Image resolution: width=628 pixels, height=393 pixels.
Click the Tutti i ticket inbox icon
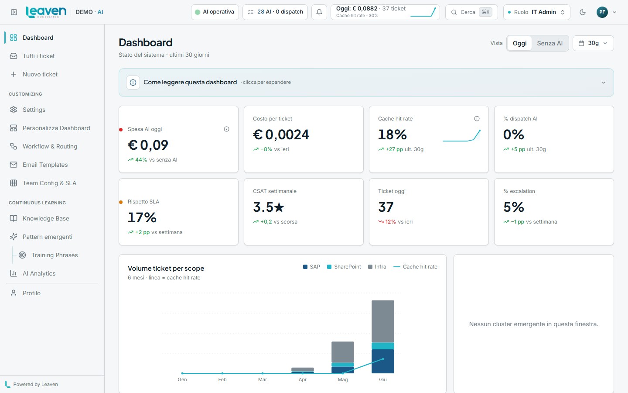[14, 56]
